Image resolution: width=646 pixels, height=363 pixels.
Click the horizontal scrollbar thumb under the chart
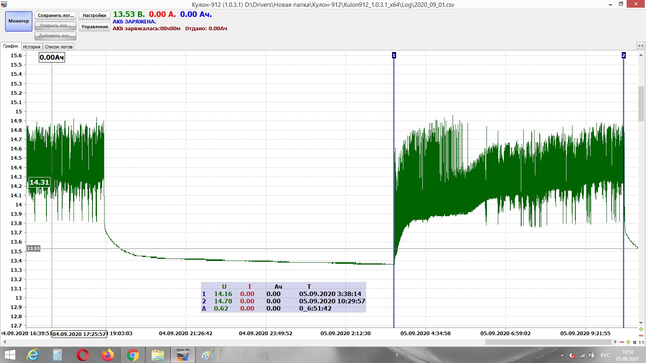(548, 342)
